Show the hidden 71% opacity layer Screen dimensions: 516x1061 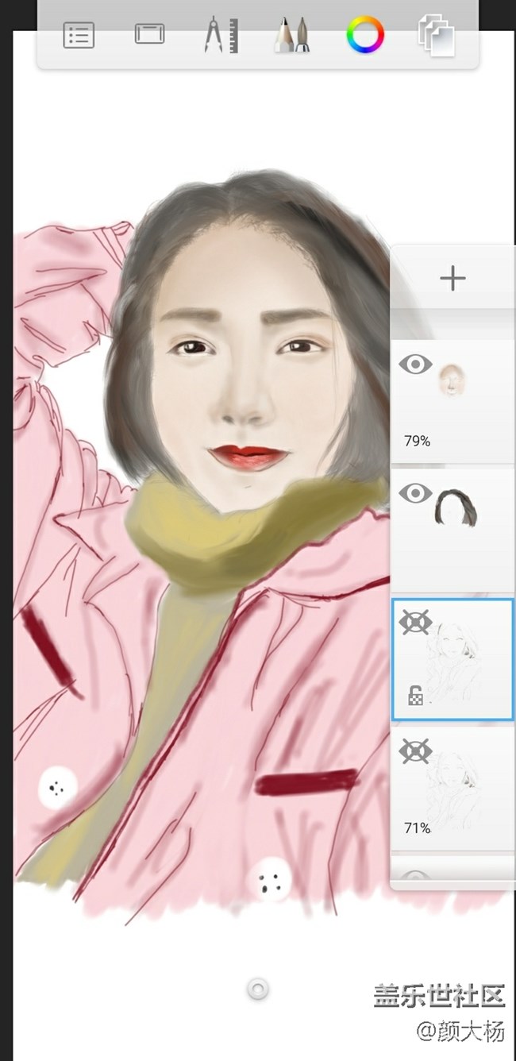click(x=415, y=750)
